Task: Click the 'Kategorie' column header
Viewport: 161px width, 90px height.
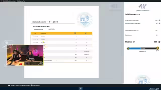Action: coord(44,33)
